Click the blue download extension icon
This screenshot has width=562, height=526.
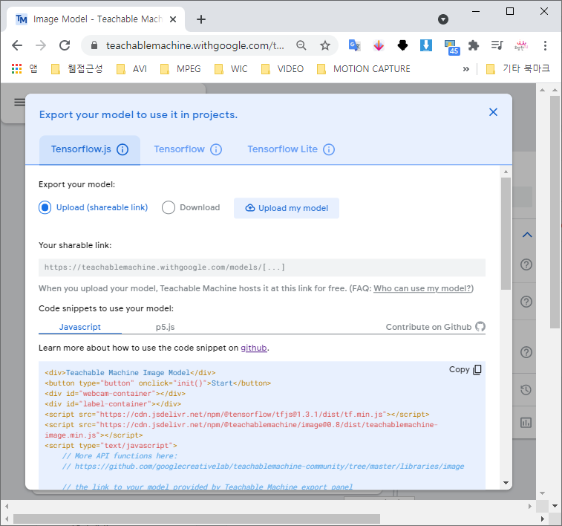[426, 45]
